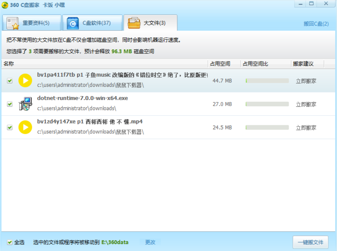The image size is (337, 251).
Task: Sort by the 占用空间 column header
Action: [224, 64]
